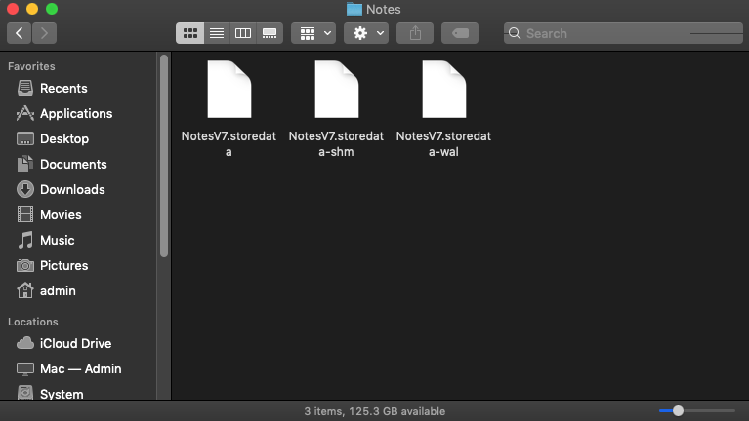The width and height of the screenshot is (749, 421).
Task: Switch to list view
Action: [x=217, y=33]
